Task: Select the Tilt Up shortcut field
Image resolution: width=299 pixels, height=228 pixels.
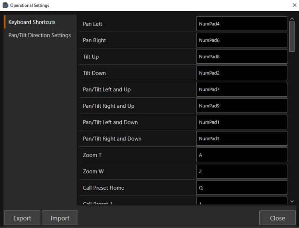Action: tap(241, 57)
